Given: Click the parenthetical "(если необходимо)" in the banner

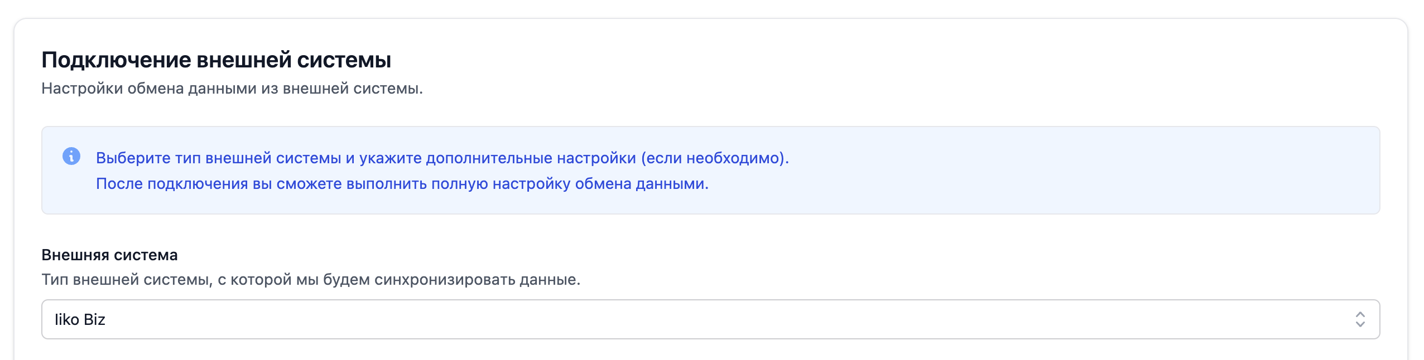Looking at the screenshot, I should click(714, 158).
